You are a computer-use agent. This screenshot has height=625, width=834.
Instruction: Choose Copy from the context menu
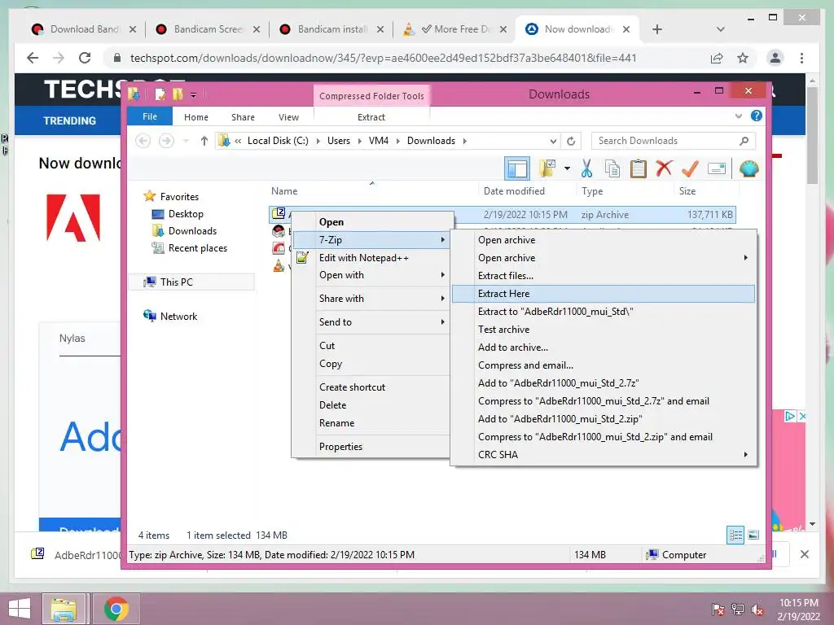371,364
